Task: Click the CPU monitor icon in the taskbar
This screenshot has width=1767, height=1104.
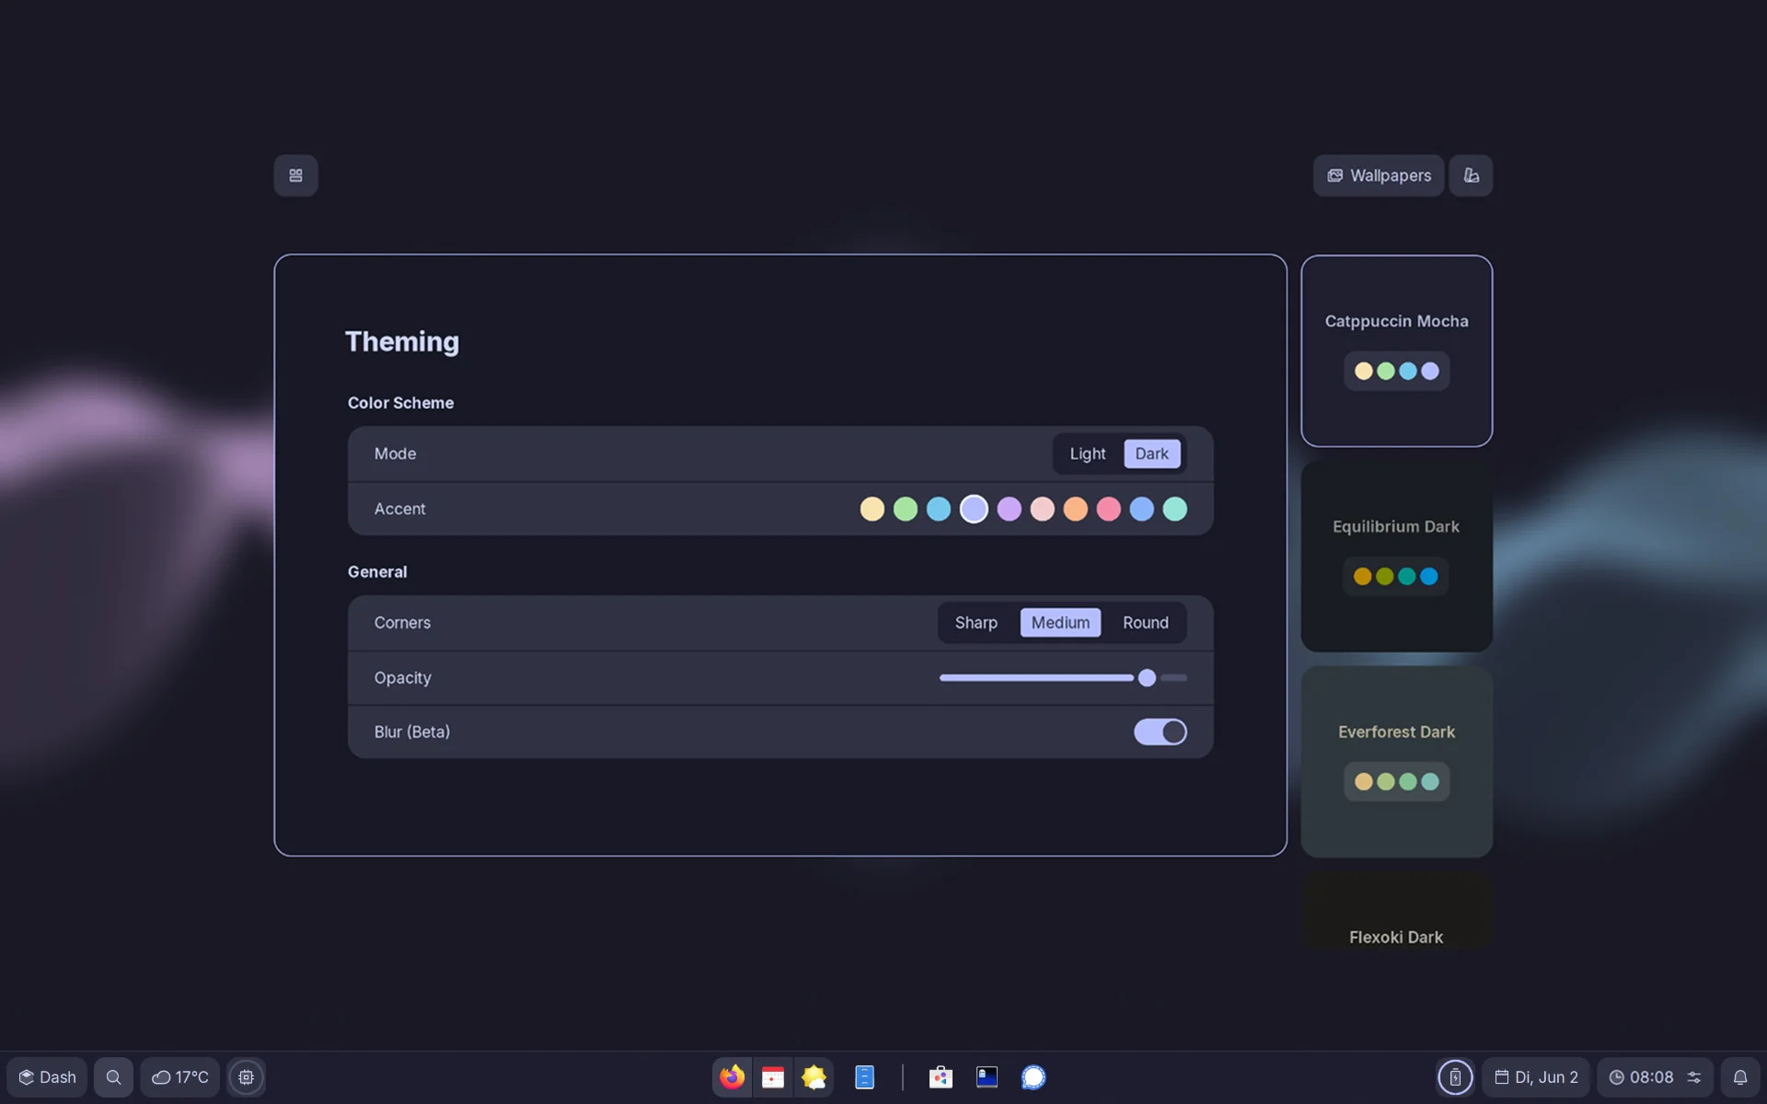Action: [x=246, y=1077]
